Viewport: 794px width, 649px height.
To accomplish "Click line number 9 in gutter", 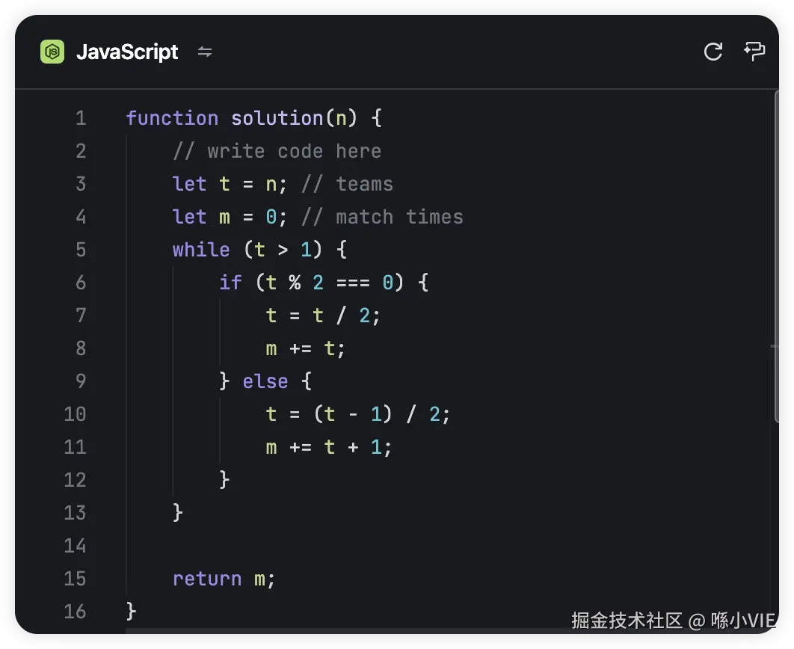I will click(81, 381).
